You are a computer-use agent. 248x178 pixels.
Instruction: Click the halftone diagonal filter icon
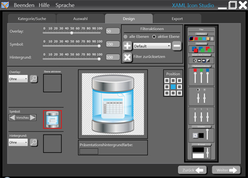pos(208,61)
